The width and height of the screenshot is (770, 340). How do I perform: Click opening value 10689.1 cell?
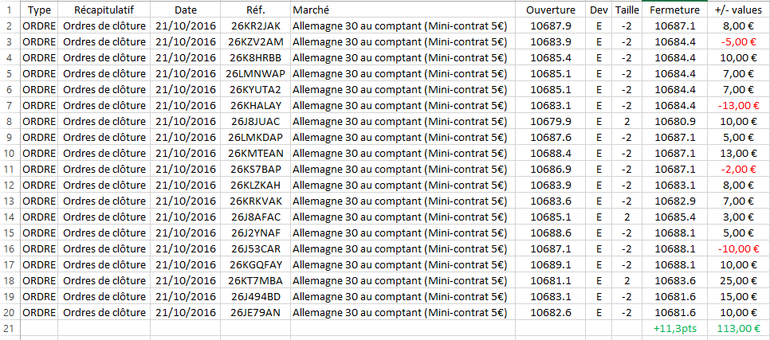tap(551, 264)
